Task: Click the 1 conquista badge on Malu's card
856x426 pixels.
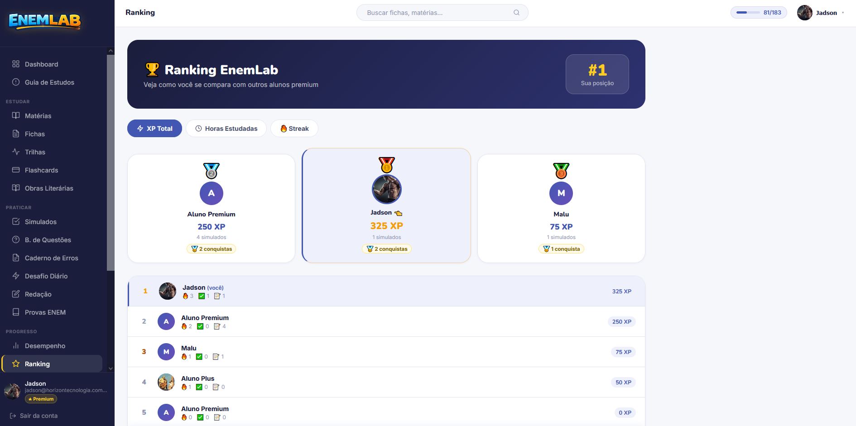Action: (561, 249)
